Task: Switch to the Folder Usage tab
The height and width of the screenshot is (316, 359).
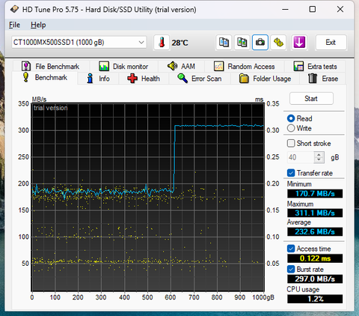Action: pos(266,79)
